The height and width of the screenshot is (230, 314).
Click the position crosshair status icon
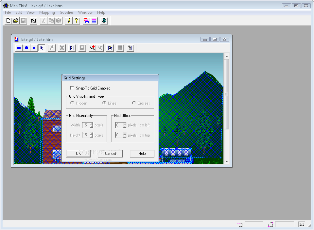tap(240, 224)
